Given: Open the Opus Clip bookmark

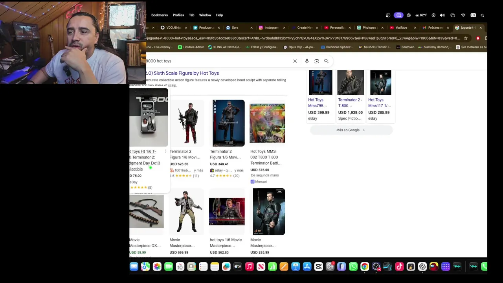Looking at the screenshot, I should click(x=299, y=47).
